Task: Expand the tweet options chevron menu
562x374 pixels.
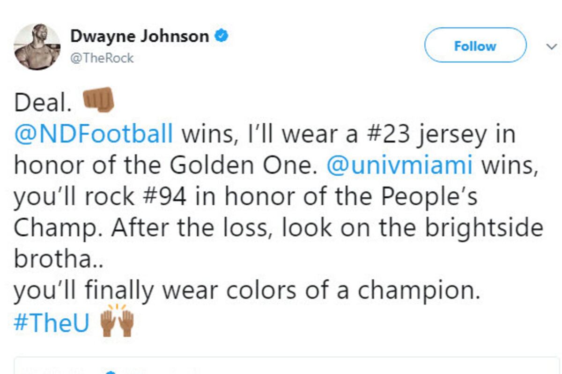Action: 550,46
